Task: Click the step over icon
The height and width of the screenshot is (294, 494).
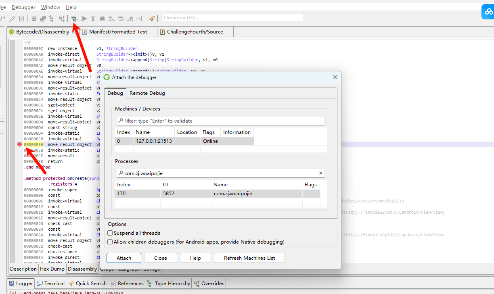Action: coord(121,18)
